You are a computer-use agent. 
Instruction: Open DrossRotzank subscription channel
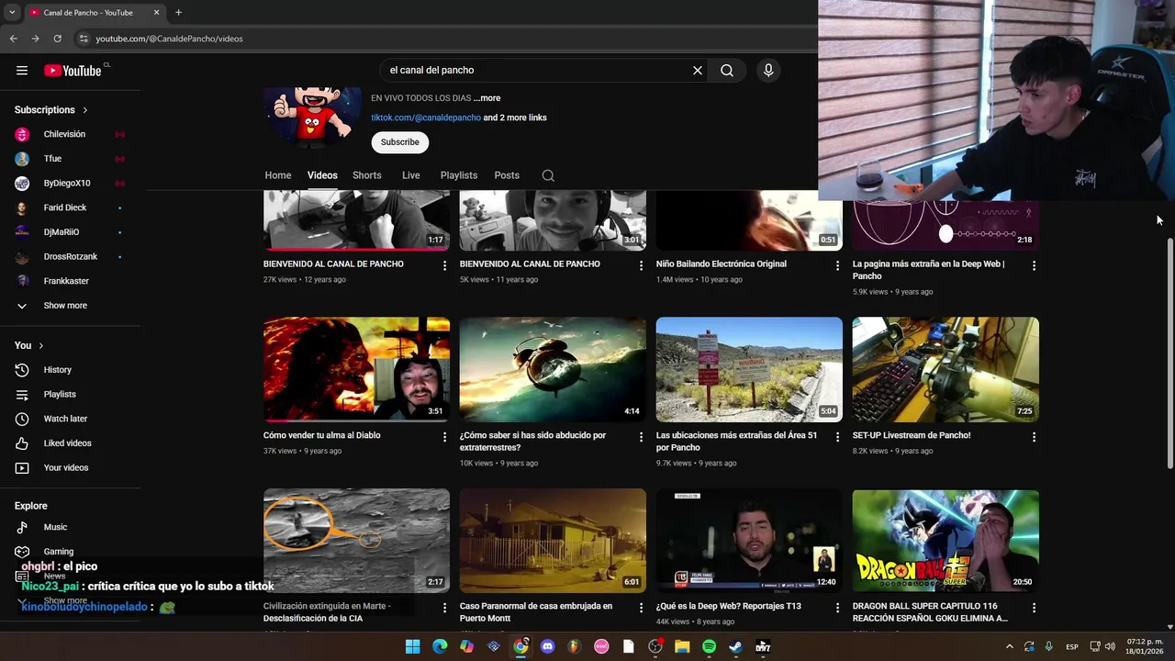pos(71,257)
